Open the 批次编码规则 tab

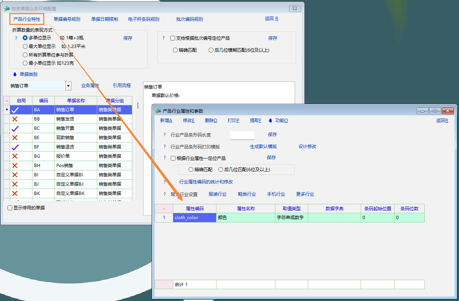pyautogui.click(x=189, y=19)
